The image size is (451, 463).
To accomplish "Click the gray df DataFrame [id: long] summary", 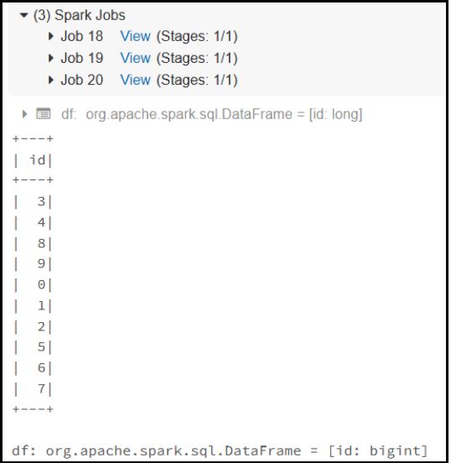I will coord(211,114).
